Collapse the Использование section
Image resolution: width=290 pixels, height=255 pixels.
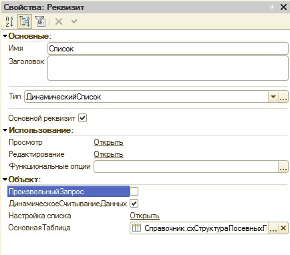click(5, 130)
